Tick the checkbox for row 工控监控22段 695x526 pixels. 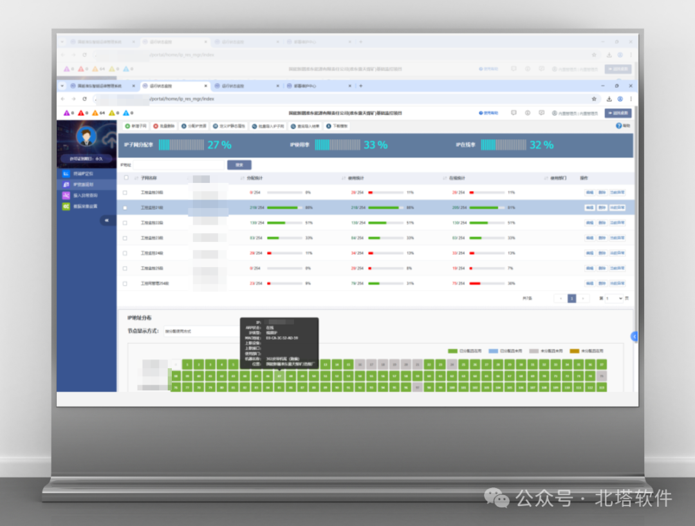125,223
